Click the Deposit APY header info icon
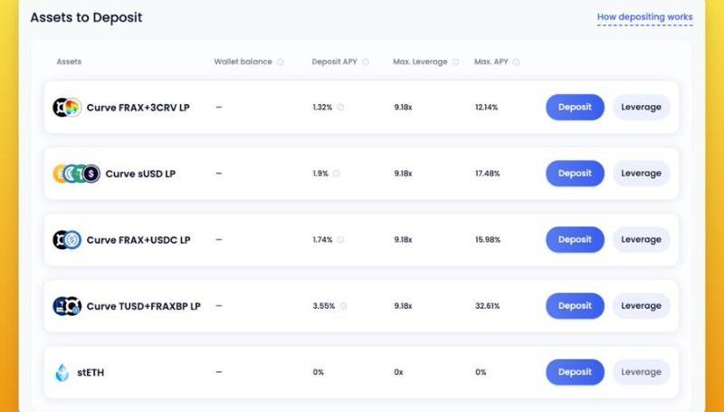 point(366,62)
